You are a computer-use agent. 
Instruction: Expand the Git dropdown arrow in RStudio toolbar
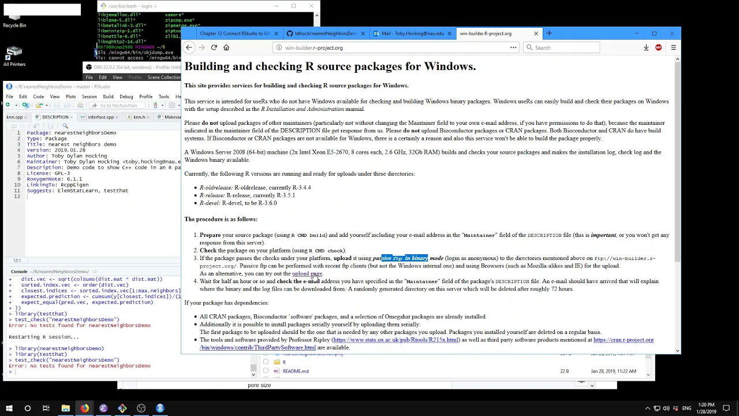[x=163, y=105]
